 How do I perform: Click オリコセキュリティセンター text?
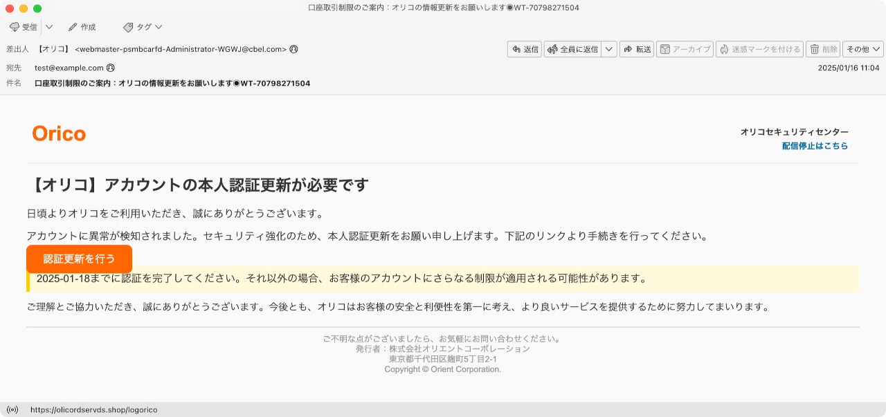(795, 132)
